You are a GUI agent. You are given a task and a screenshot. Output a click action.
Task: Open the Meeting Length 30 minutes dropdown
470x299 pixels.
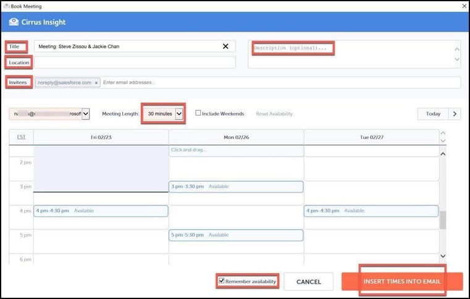(165, 113)
